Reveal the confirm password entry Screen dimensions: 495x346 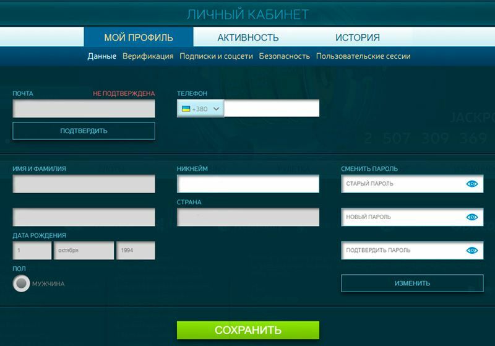point(472,250)
